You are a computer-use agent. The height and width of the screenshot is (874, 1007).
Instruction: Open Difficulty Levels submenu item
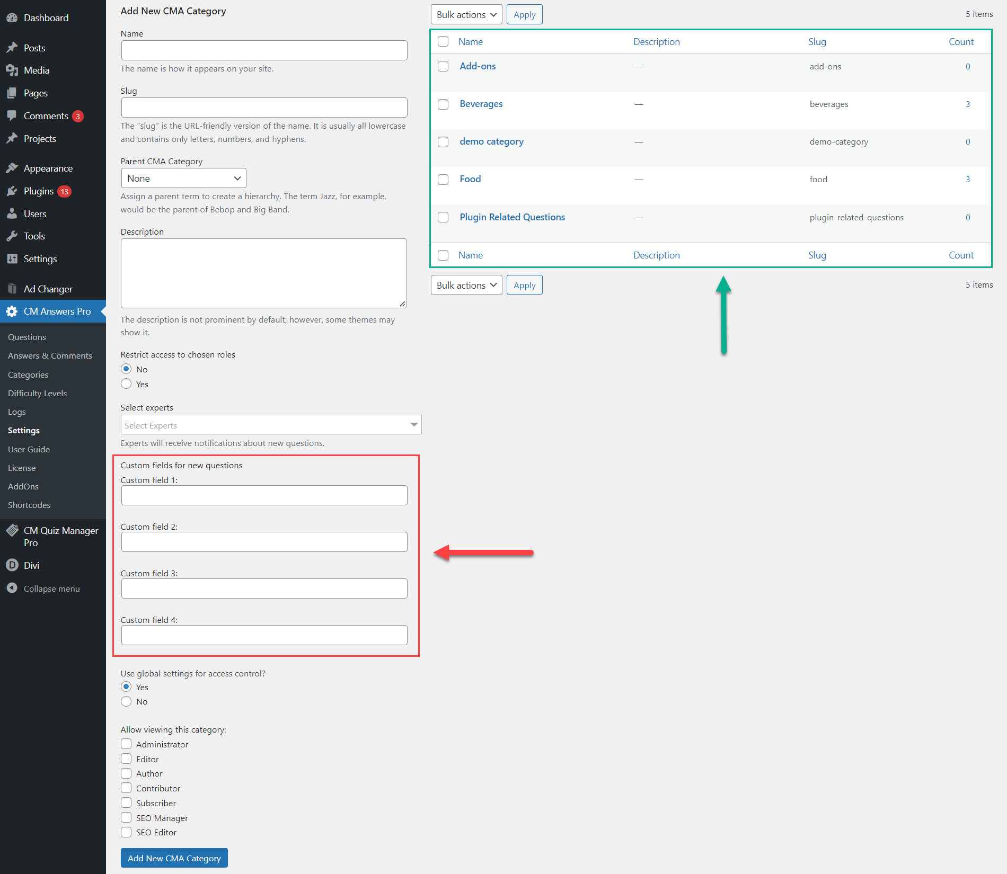point(37,393)
